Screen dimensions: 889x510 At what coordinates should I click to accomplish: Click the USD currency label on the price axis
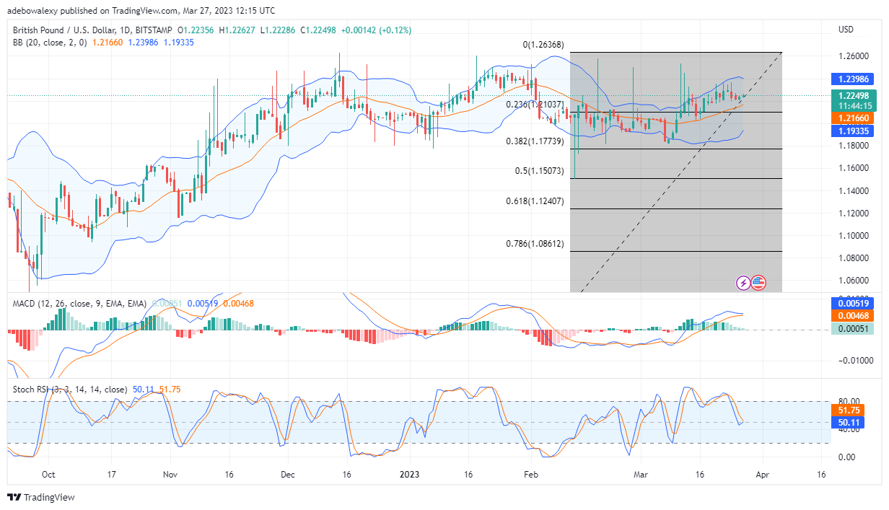pos(846,30)
